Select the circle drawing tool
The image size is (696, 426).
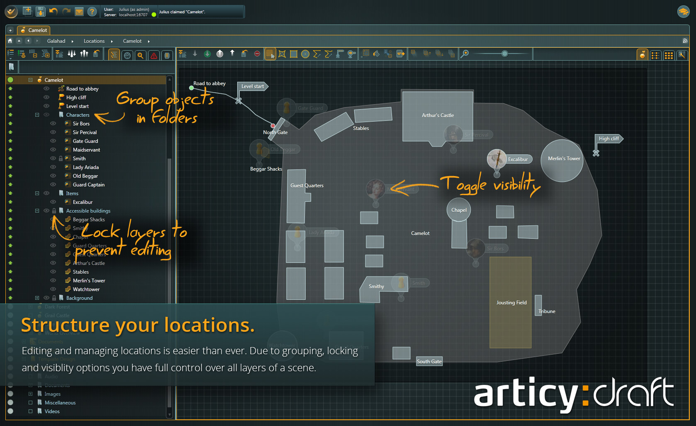point(305,54)
